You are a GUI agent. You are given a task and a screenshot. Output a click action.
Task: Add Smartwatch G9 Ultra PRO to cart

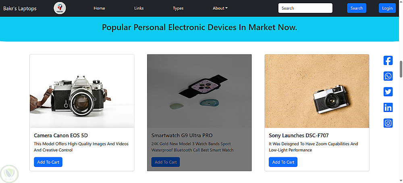tap(165, 162)
